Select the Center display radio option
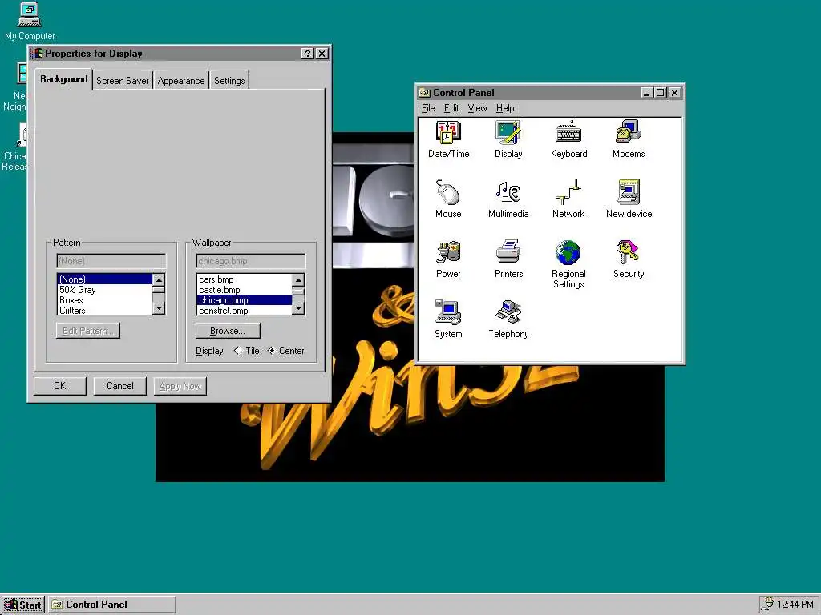 (285, 351)
